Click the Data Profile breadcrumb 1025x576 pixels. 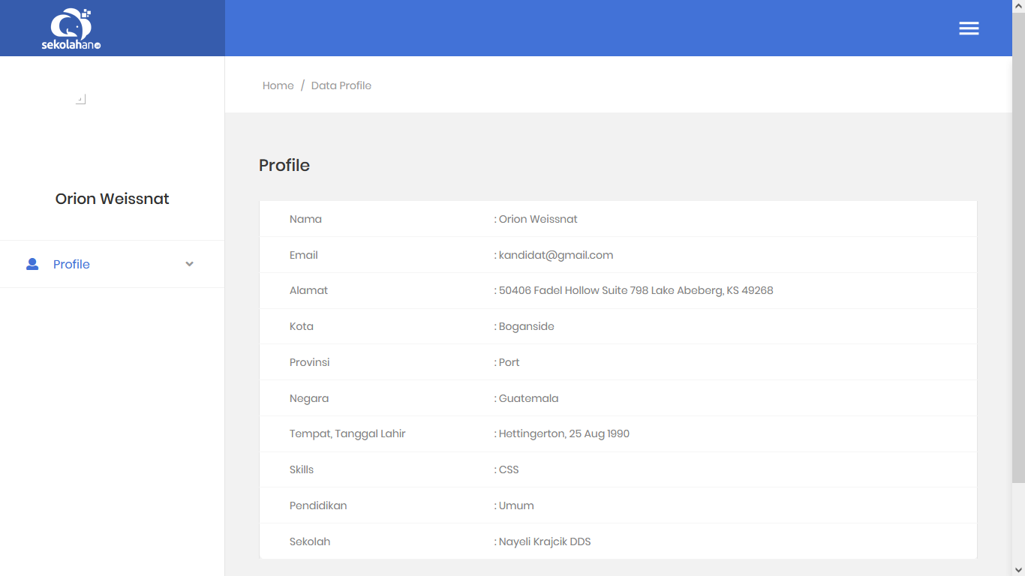tap(341, 85)
